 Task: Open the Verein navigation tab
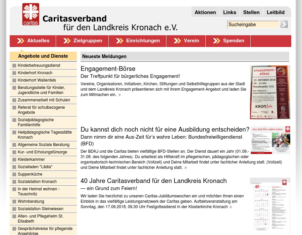coord(191,41)
